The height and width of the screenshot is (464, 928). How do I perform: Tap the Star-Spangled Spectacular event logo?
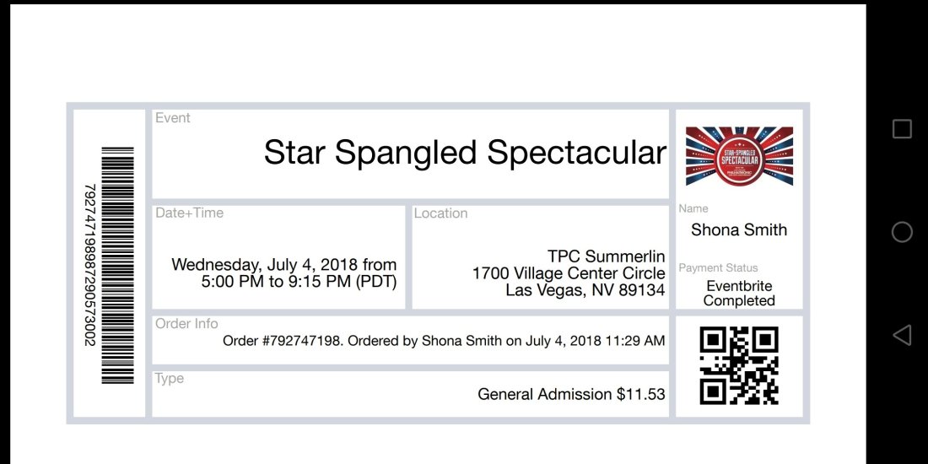pos(739,156)
